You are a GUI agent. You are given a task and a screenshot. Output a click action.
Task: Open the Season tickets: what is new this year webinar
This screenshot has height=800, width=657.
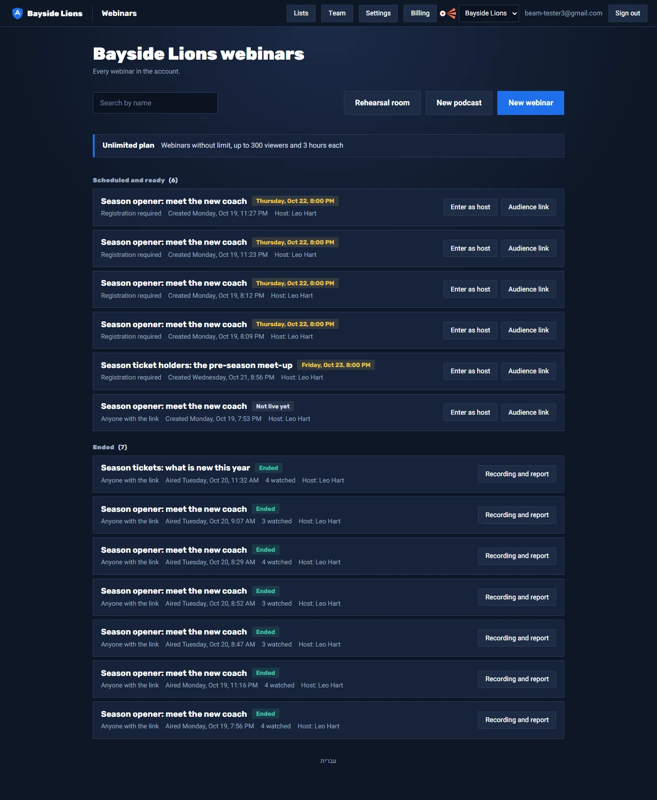click(x=176, y=468)
